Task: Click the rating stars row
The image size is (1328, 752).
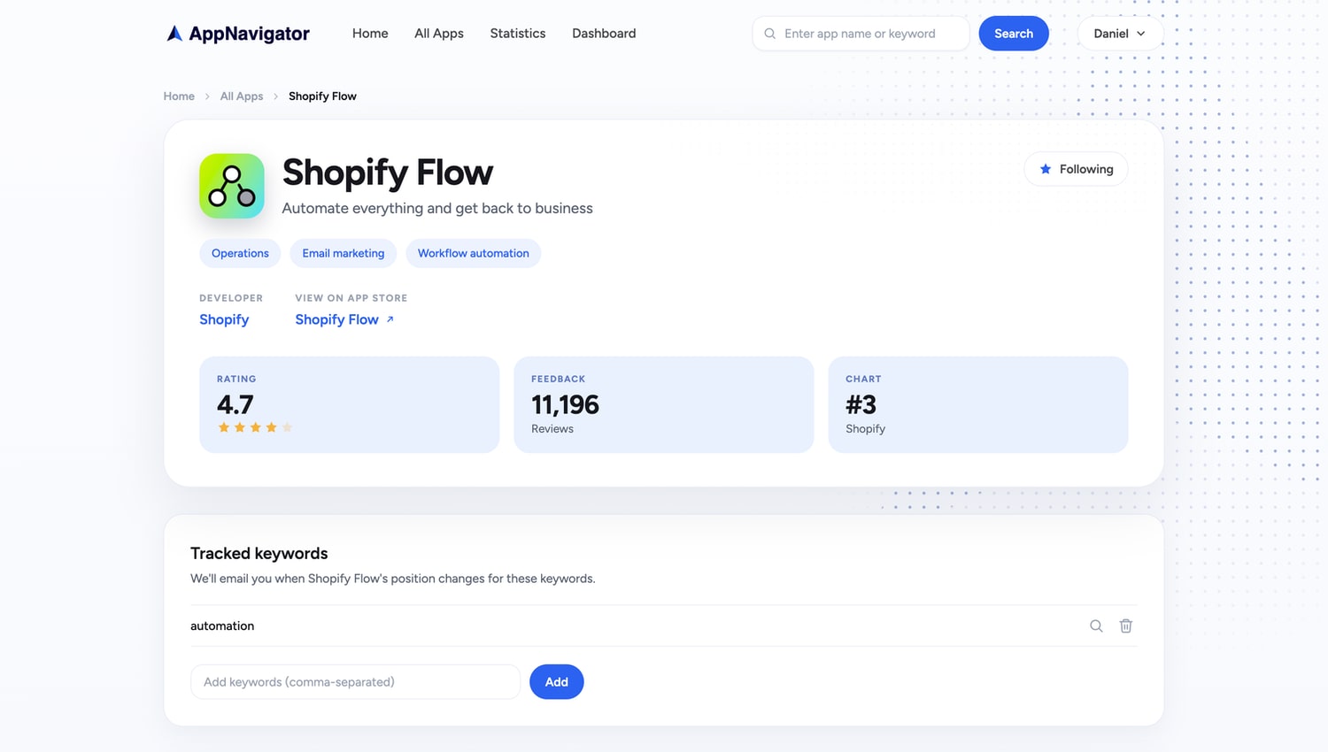Action: coord(255,427)
